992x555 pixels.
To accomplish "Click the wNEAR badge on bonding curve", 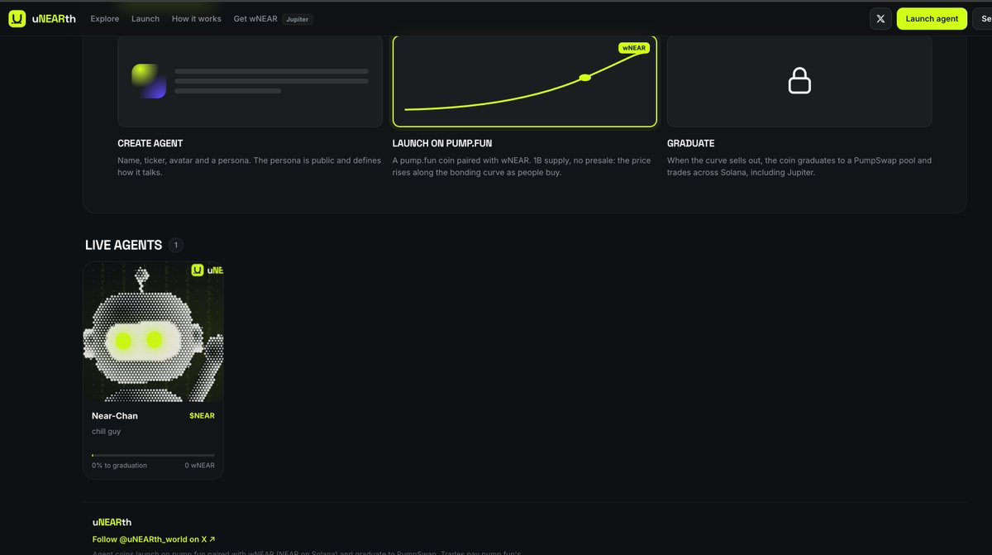I will 634,48.
